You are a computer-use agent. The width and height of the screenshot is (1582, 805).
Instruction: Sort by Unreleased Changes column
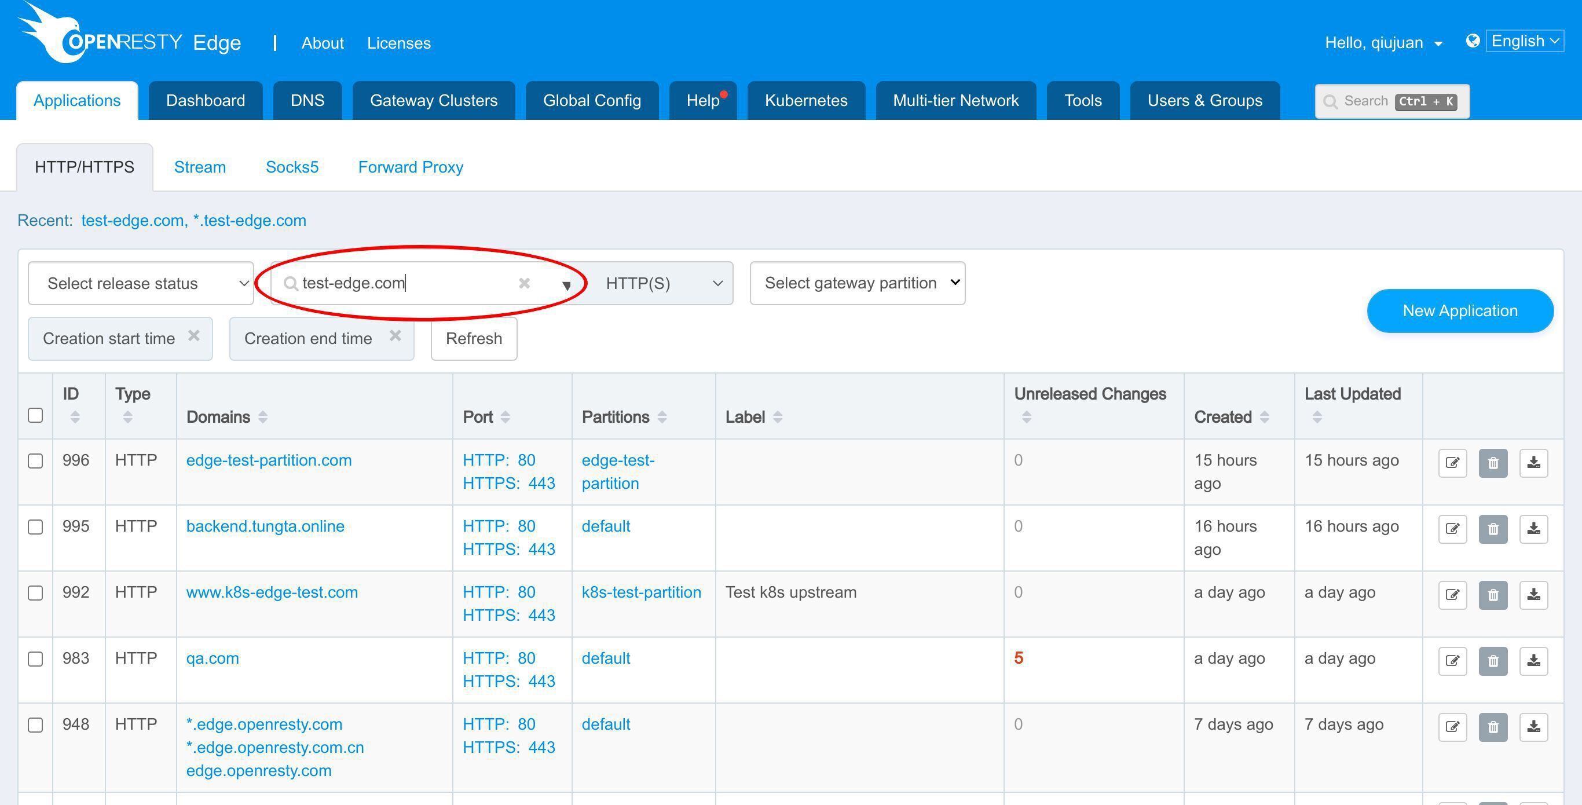(1026, 417)
